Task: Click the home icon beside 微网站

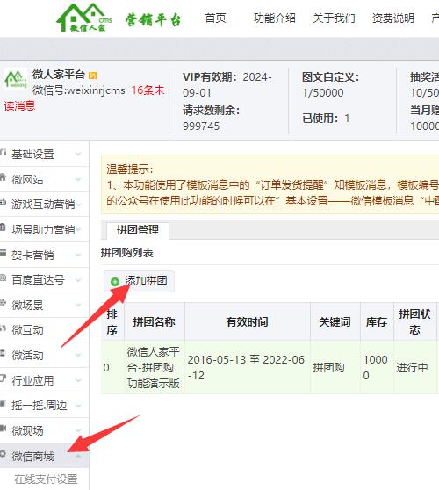Action: [3, 178]
